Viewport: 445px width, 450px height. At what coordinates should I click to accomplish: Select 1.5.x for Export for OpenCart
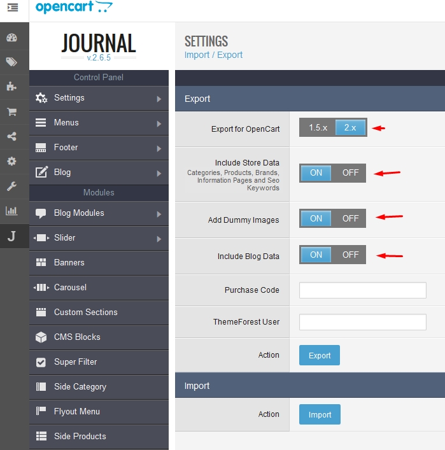[x=318, y=127]
